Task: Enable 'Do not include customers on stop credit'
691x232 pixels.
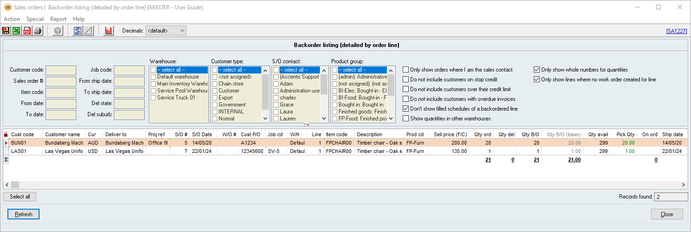Action: [406, 80]
